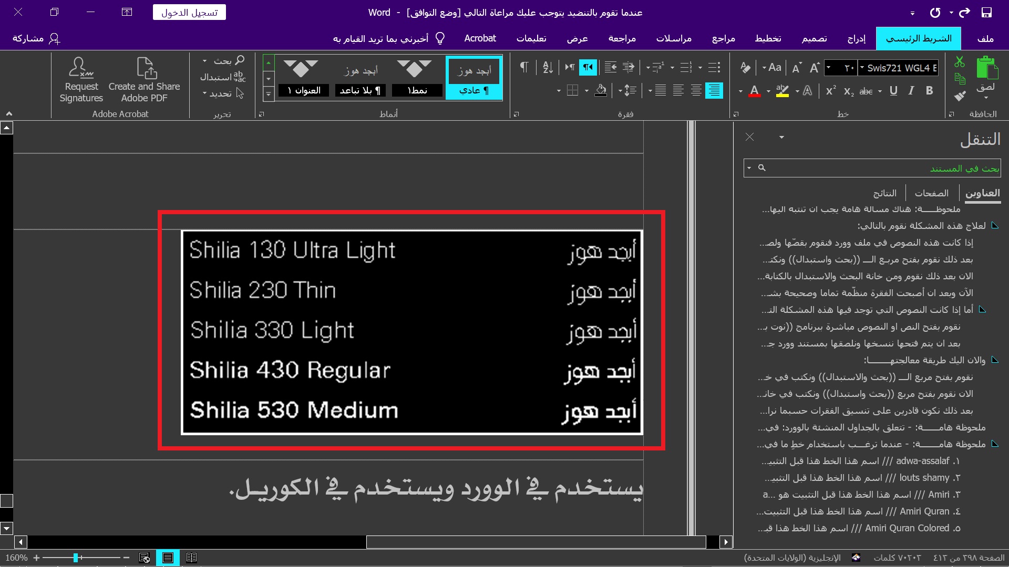
Task: Apply superscript formatting
Action: 831,91
